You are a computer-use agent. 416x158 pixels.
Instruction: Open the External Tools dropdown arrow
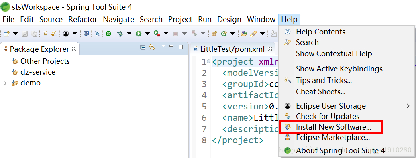166,34
